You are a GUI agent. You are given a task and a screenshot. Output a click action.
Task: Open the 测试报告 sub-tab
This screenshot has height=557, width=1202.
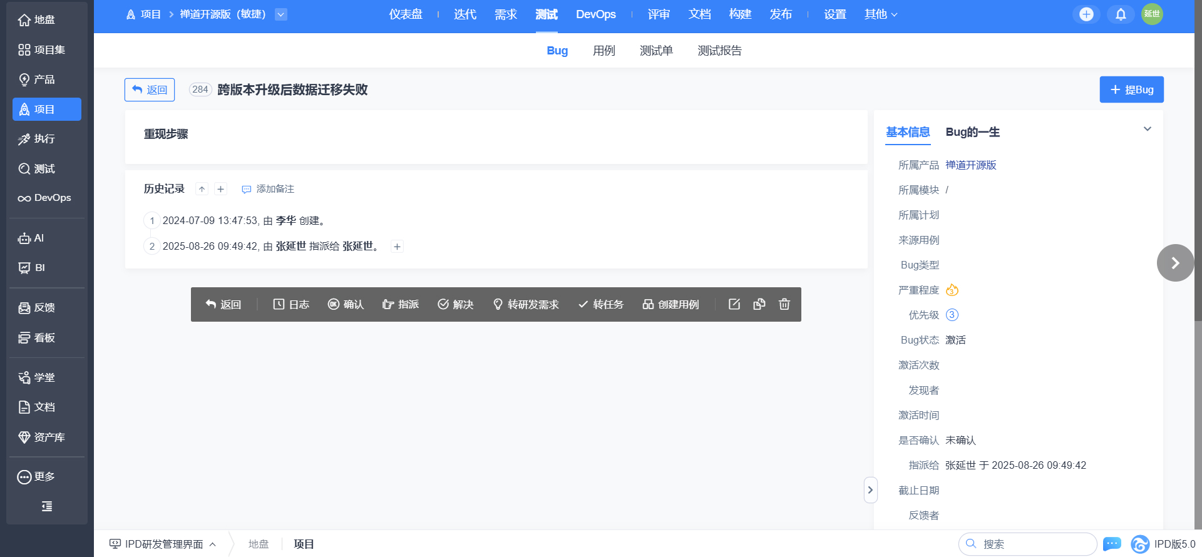[x=720, y=51]
